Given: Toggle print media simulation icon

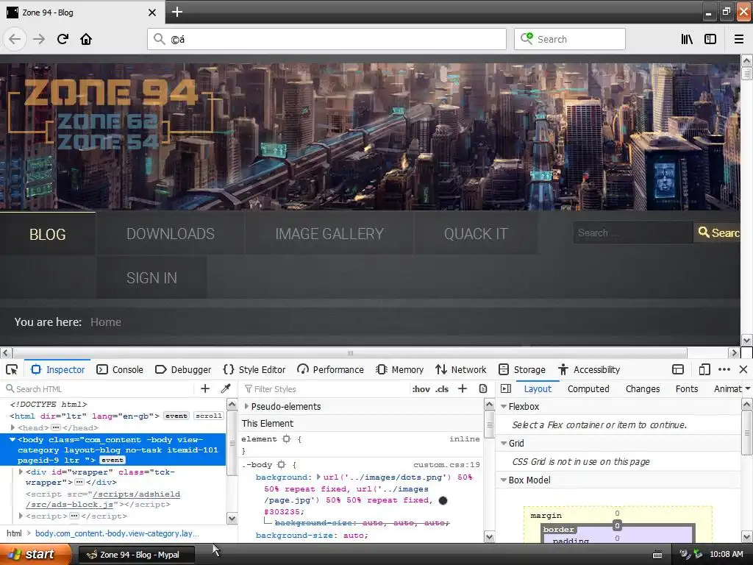Looking at the screenshot, I should point(483,388).
